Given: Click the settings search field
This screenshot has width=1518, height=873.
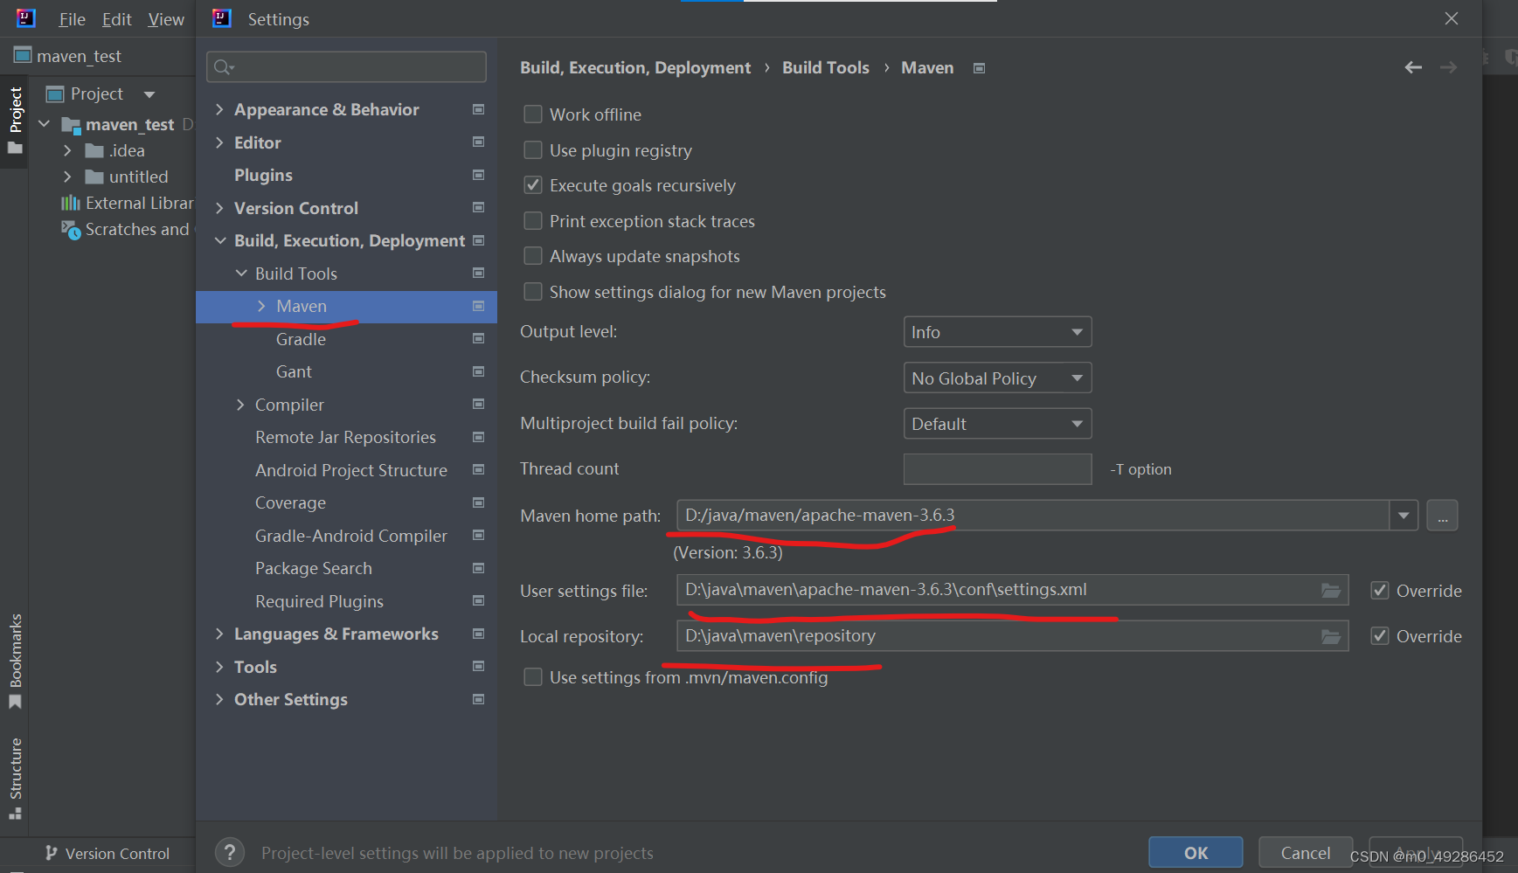Looking at the screenshot, I should (346, 67).
